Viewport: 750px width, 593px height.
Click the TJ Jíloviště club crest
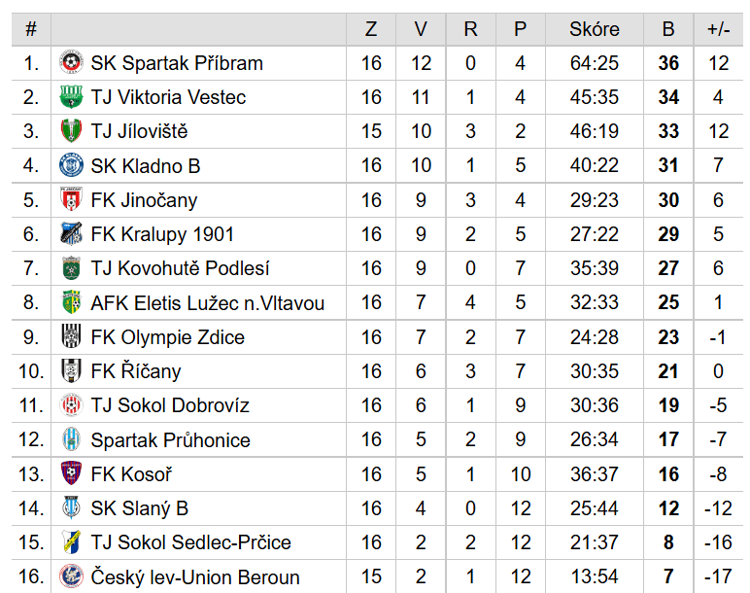[71, 130]
